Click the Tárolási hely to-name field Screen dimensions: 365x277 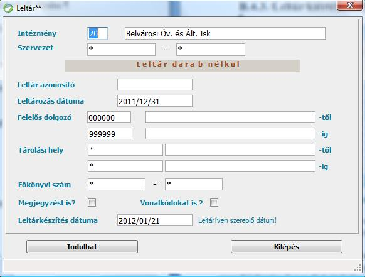pos(240,166)
